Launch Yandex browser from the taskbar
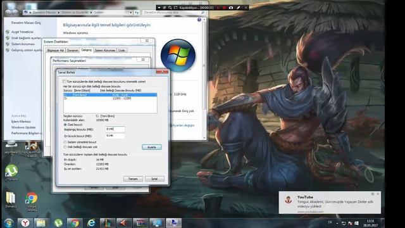The image size is (405, 228). coord(25,223)
